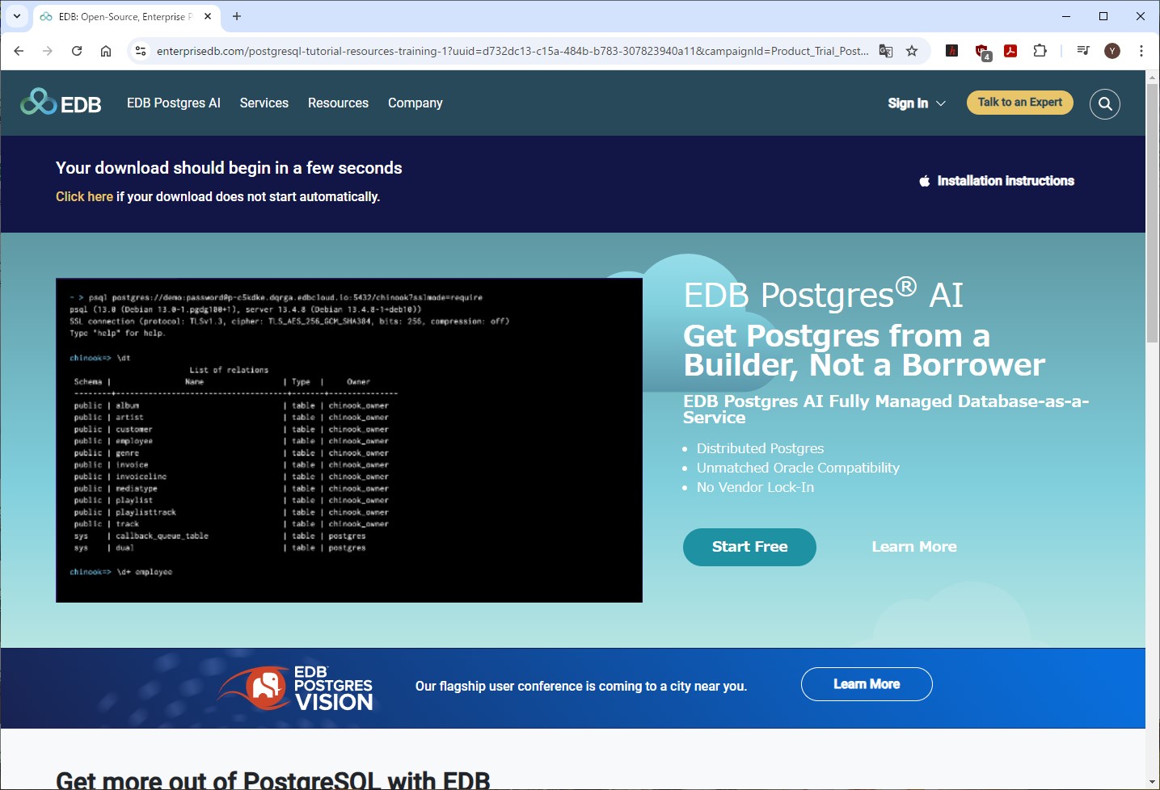Expand the Sign In dropdown
Screen dimensions: 1160x790
[916, 103]
